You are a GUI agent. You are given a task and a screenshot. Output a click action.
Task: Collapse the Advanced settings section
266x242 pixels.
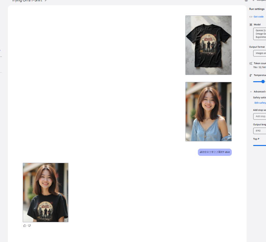(251, 92)
